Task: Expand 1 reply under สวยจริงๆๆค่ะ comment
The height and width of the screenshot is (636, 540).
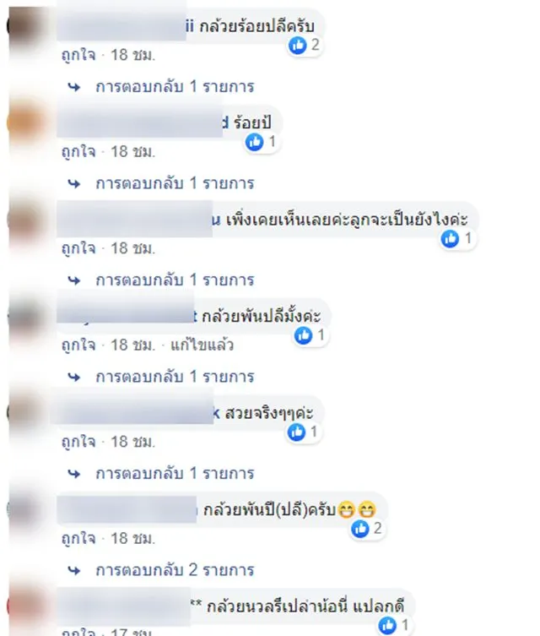Action: tap(175, 474)
